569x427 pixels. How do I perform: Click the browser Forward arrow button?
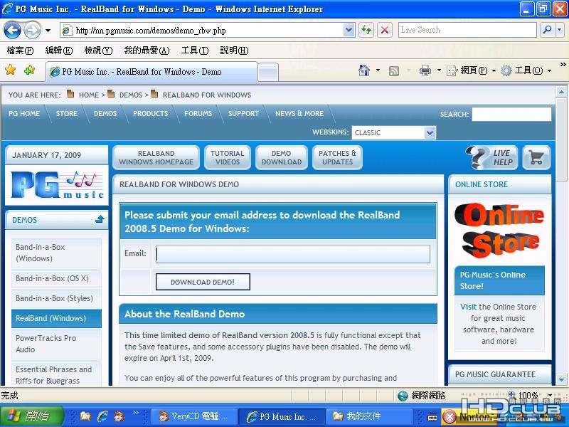[x=32, y=30]
